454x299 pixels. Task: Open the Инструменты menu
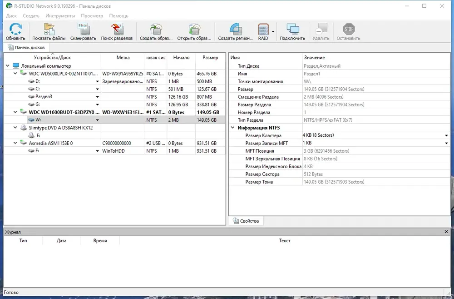(60, 15)
